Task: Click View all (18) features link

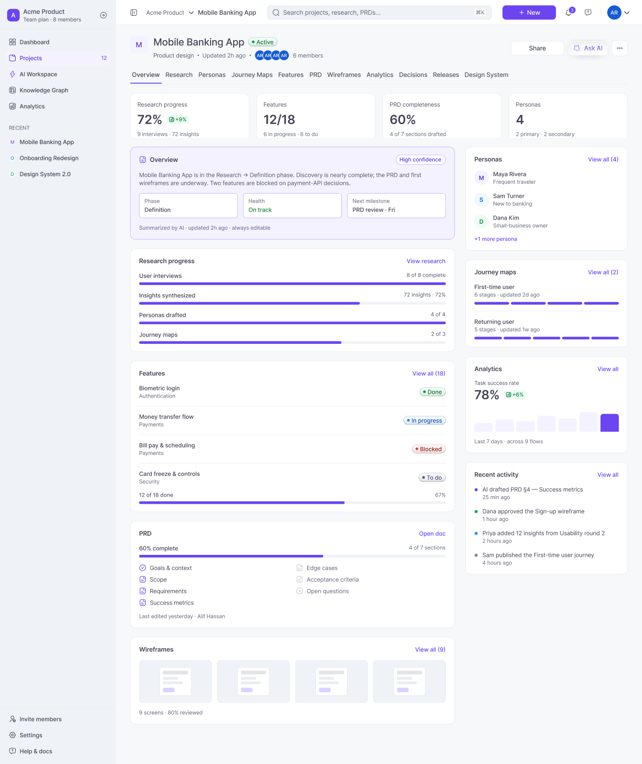Action: [x=429, y=373]
